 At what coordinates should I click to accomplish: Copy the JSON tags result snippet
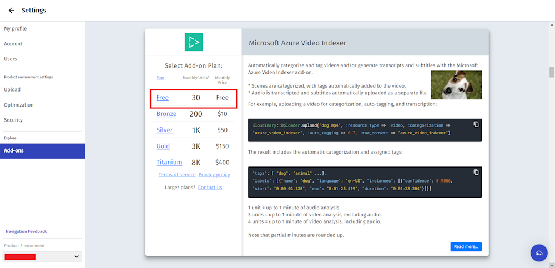click(476, 173)
